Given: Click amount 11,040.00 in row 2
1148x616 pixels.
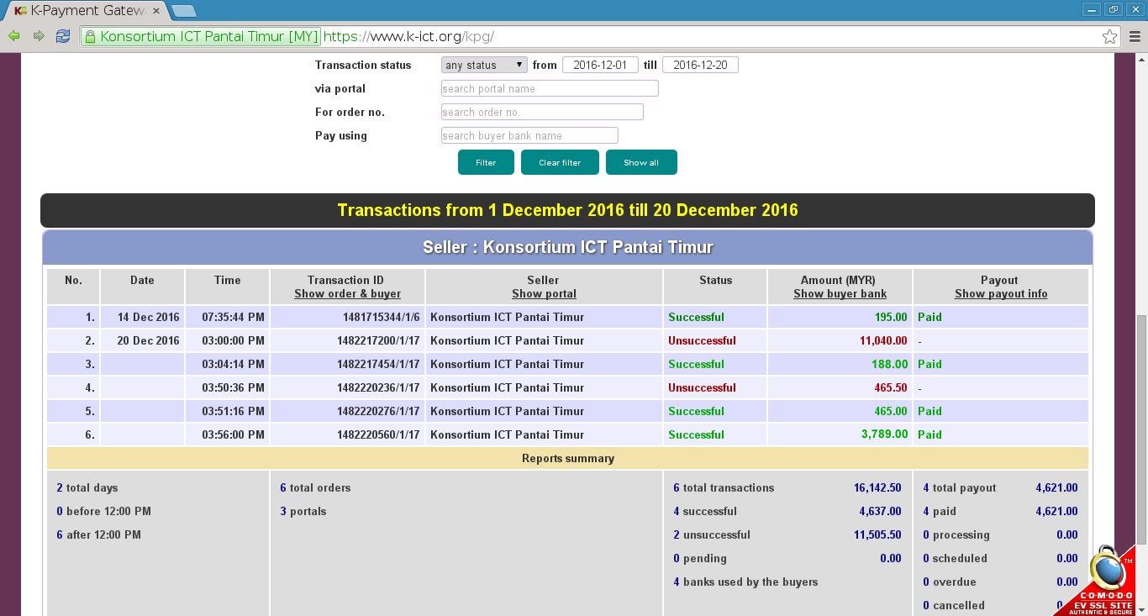Looking at the screenshot, I should (883, 340).
